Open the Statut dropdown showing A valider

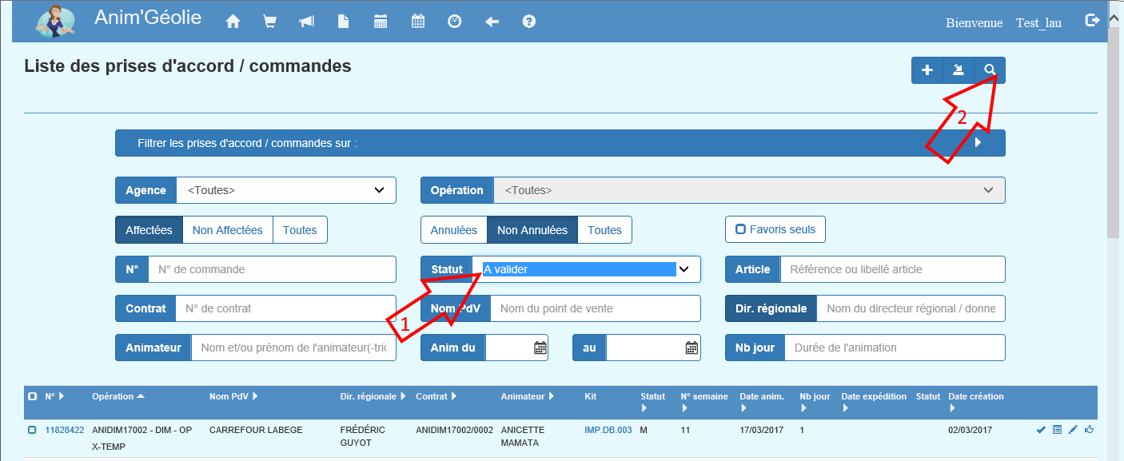click(585, 269)
